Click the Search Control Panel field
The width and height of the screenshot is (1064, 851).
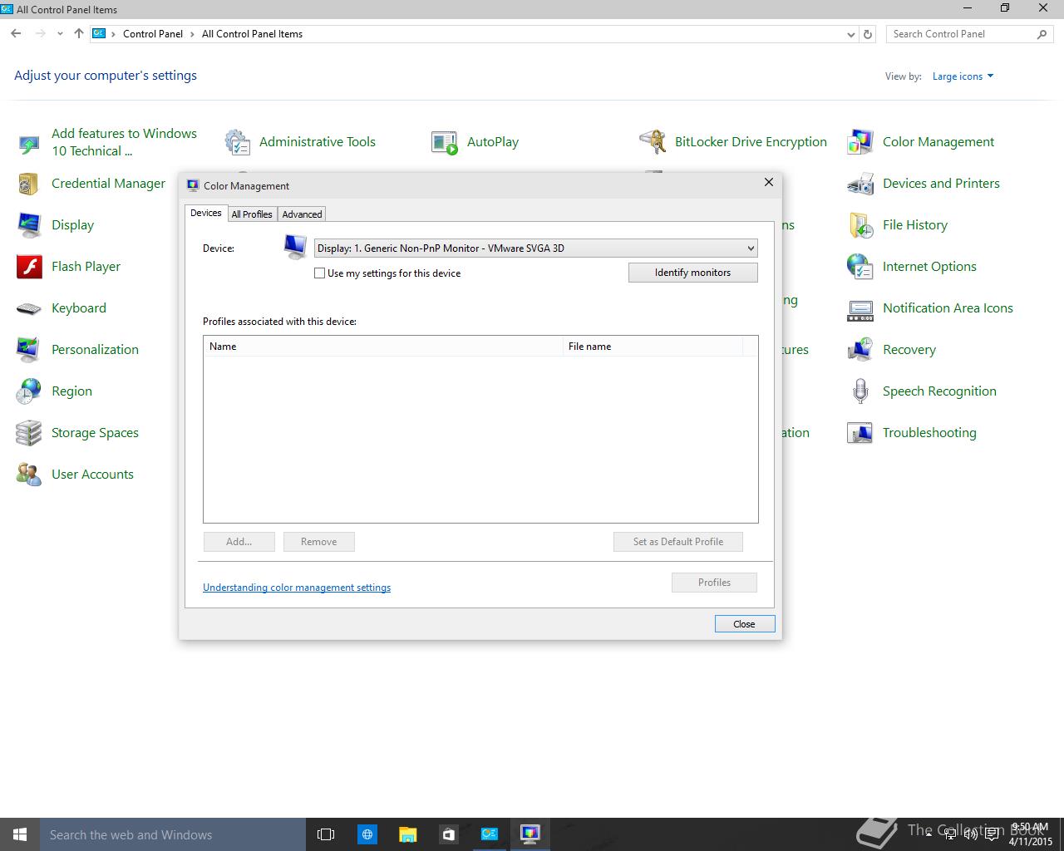969,34
